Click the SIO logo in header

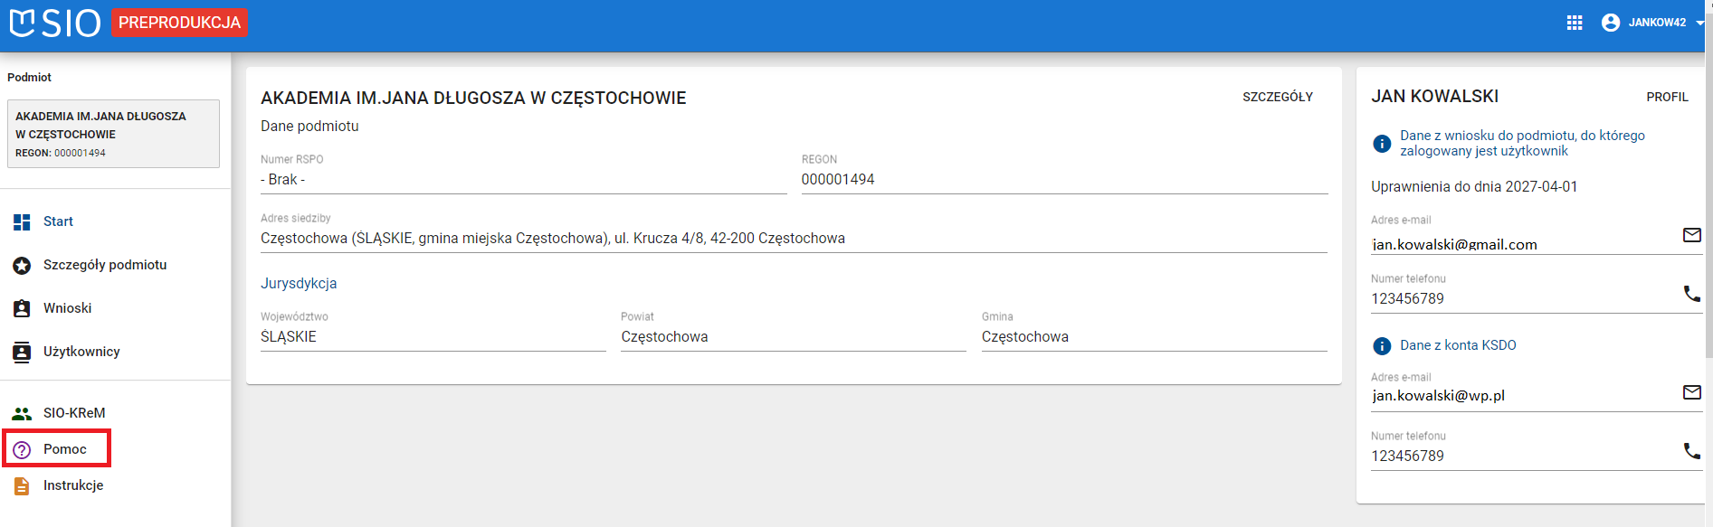click(x=55, y=23)
